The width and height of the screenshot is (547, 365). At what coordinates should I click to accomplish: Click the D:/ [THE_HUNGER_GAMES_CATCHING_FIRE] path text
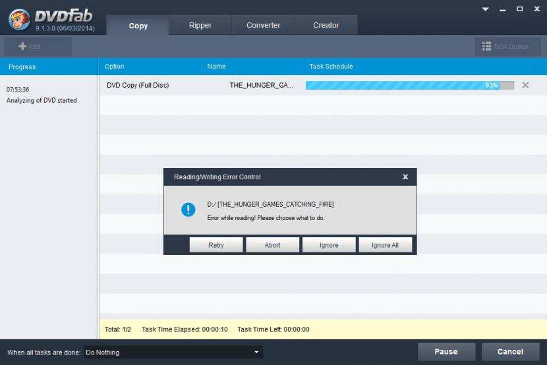270,204
